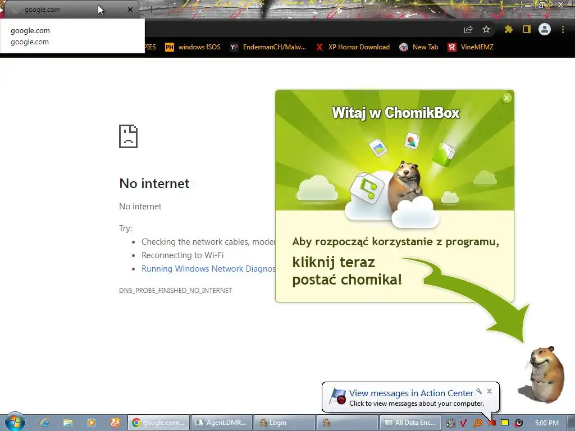
Task: Close the ChomikBox welcome popup
Action: click(x=506, y=98)
